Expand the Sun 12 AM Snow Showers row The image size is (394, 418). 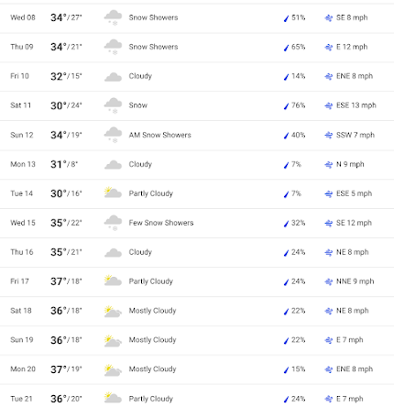197,135
